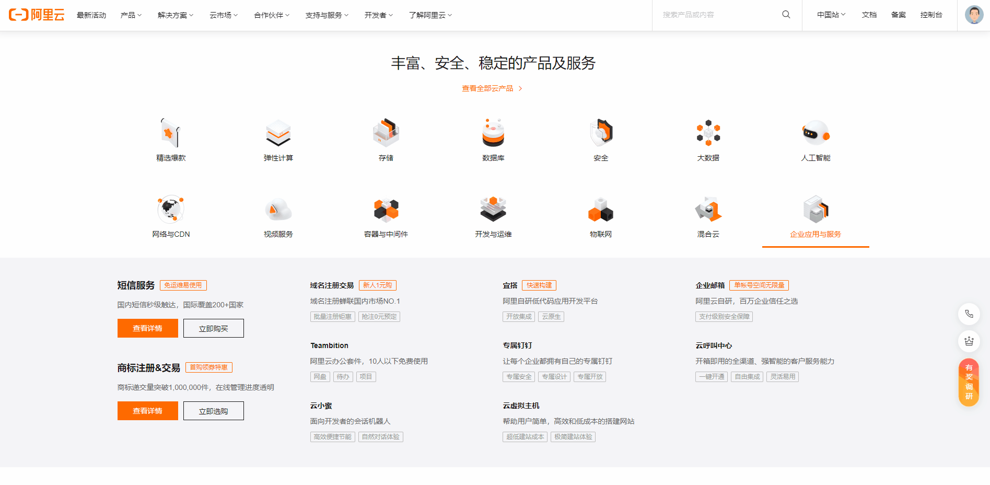Select the 弹性计算 category icon
This screenshot has height=485, width=990.
[x=278, y=133]
